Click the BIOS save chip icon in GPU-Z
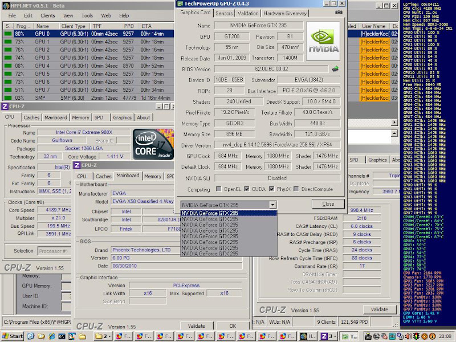 pyautogui.click(x=335, y=69)
